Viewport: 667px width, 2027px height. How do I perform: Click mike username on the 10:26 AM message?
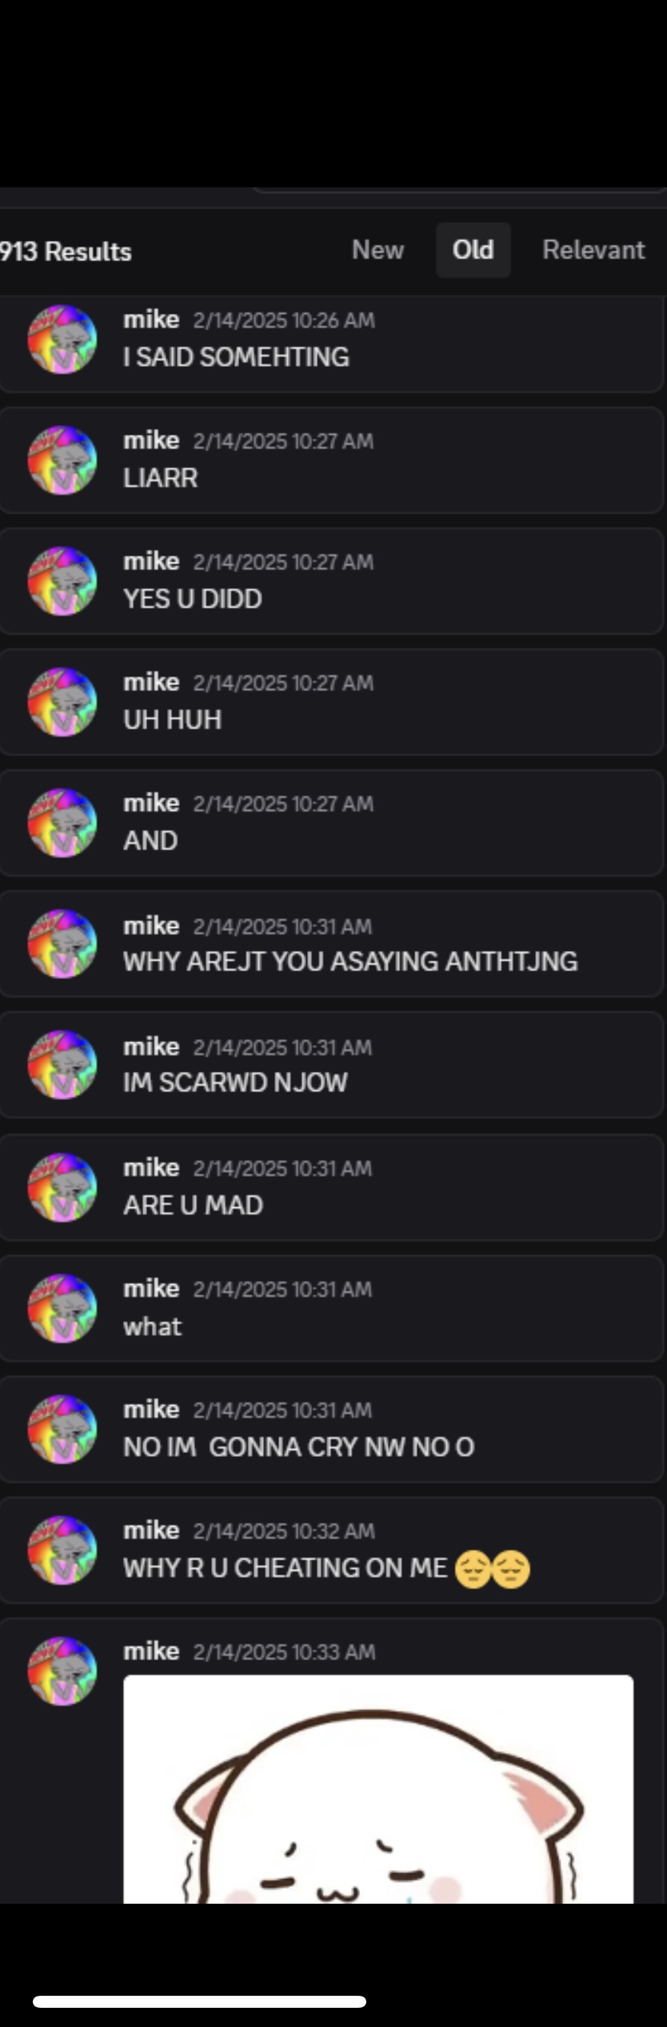click(x=151, y=319)
